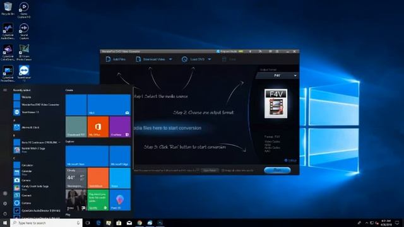Open Cortana from the Start menu list
Screen dimensions: 404x227
pyautogui.click(x=37, y=203)
